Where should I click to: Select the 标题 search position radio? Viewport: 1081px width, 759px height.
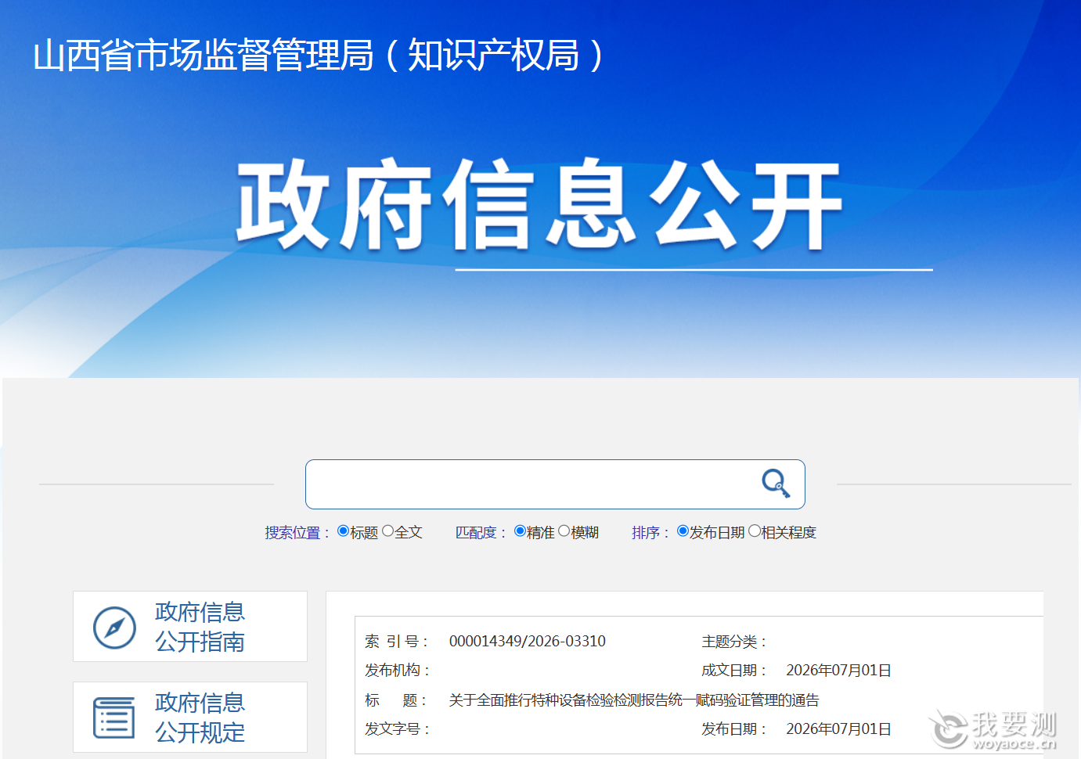343,531
